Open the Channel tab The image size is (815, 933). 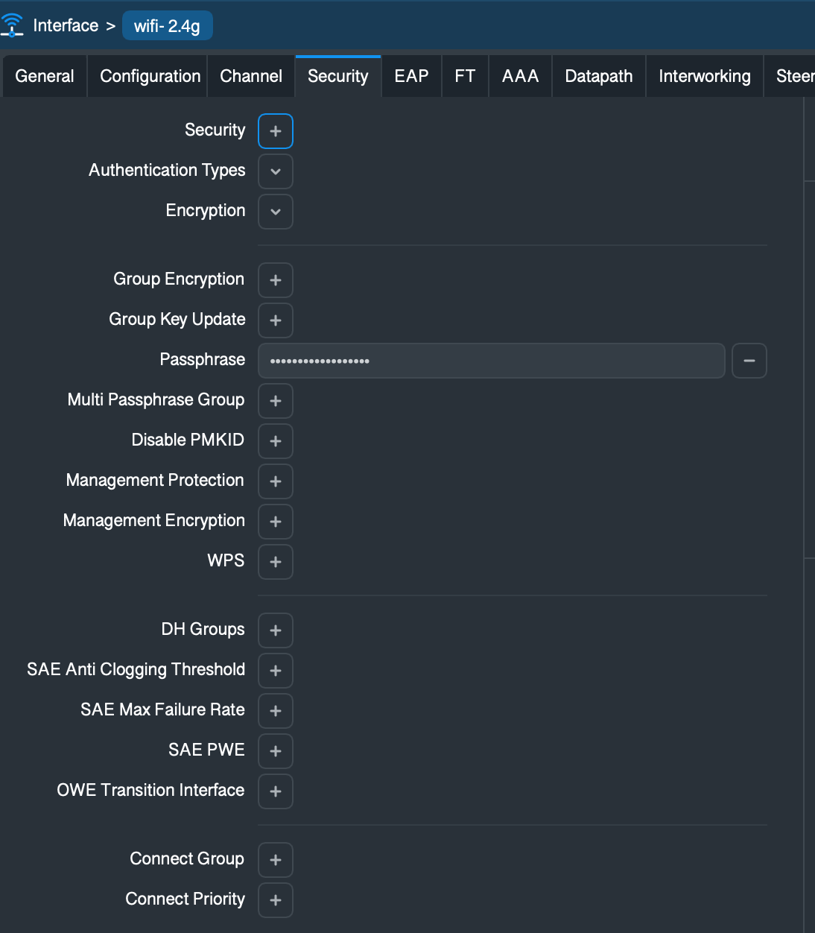click(x=251, y=76)
